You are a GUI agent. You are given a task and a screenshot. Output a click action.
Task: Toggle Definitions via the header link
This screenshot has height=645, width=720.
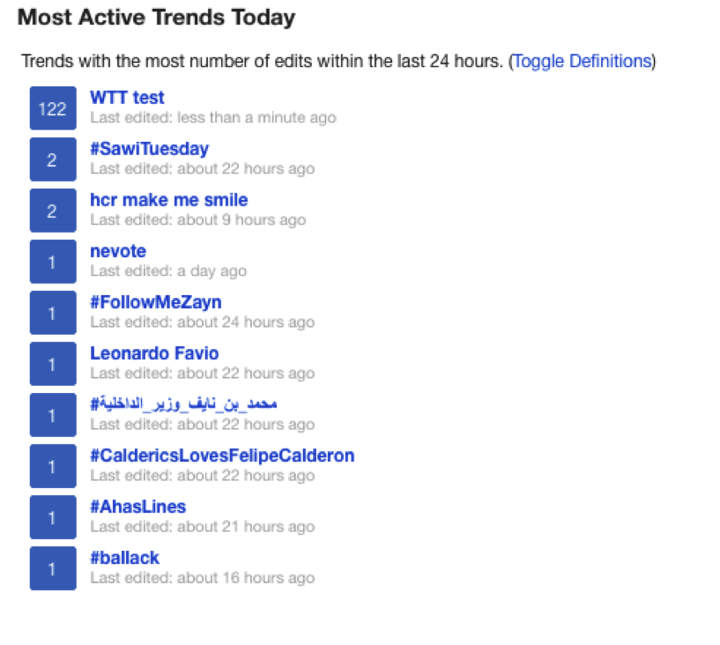coord(582,61)
